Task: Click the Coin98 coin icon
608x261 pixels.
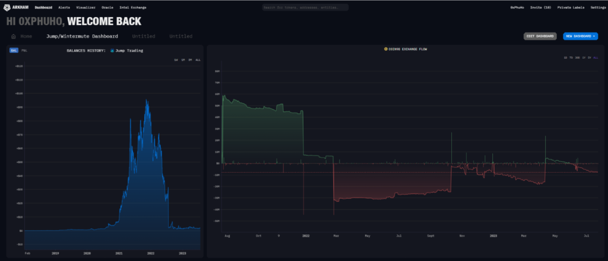Action: 386,49
